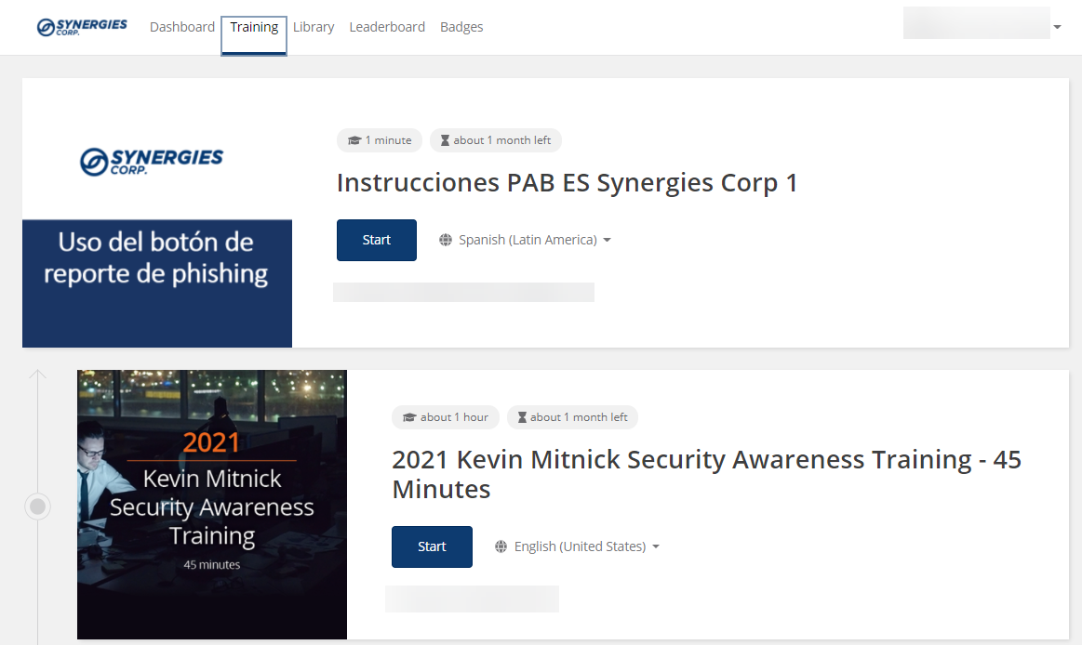Open the English (United States) language dropdown
The image size is (1082, 645).
[578, 546]
